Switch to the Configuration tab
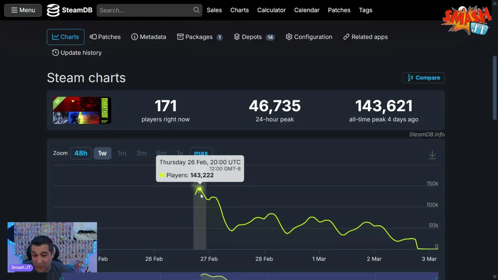 [x=309, y=37]
